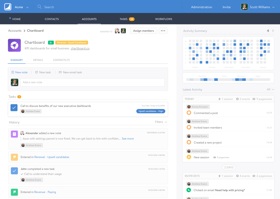Click the tasks count badge 14 in nav
This screenshot has width=280, height=199.
click(132, 19)
